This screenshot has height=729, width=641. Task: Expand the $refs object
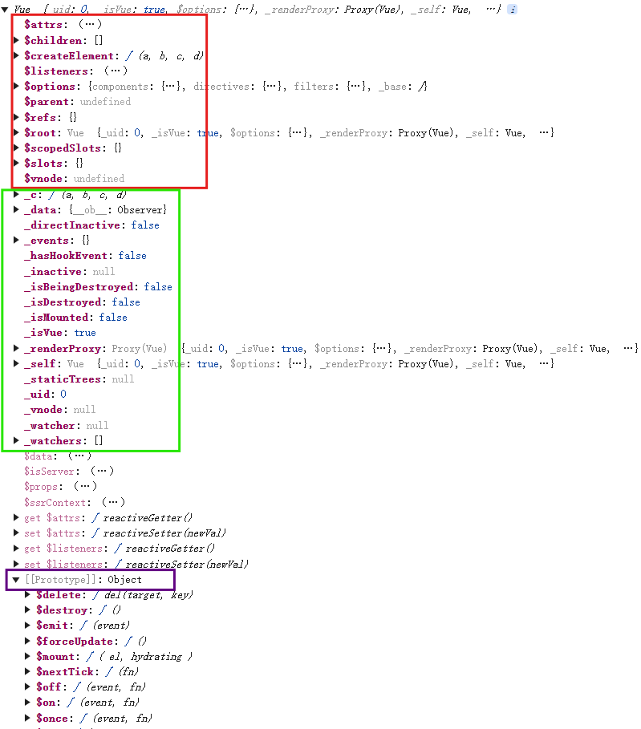click(x=16, y=117)
